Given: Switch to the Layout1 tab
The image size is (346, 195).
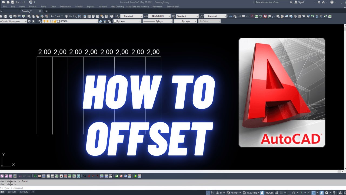Looking at the screenshot, I should (12, 192).
